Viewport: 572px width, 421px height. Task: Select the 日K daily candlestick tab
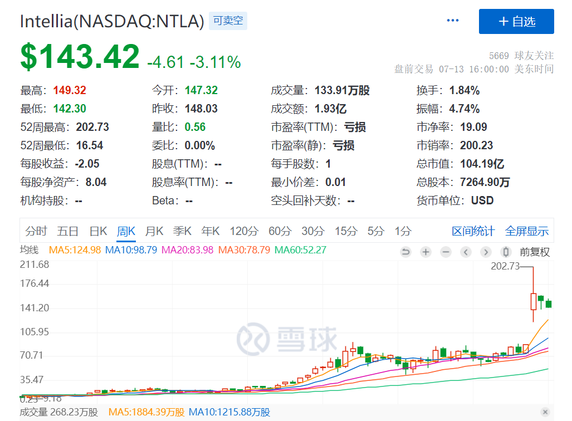98,231
